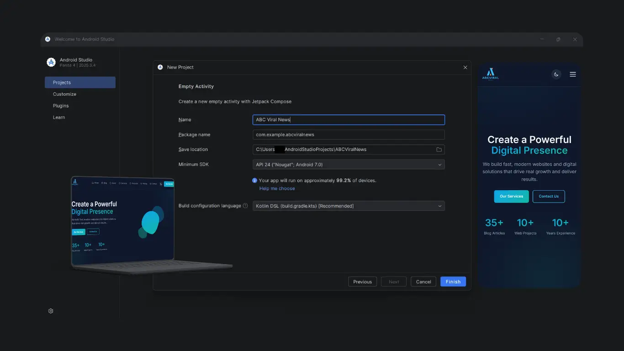Viewport: 624px width, 351px height.
Task: Click the Finish button
Action: pos(453,282)
